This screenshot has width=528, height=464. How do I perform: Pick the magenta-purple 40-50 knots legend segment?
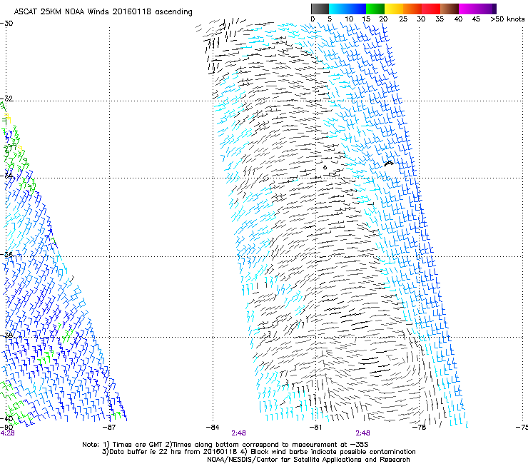477,9
